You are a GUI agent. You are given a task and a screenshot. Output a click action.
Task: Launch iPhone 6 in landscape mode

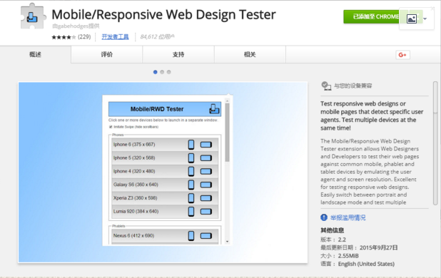[206, 145]
